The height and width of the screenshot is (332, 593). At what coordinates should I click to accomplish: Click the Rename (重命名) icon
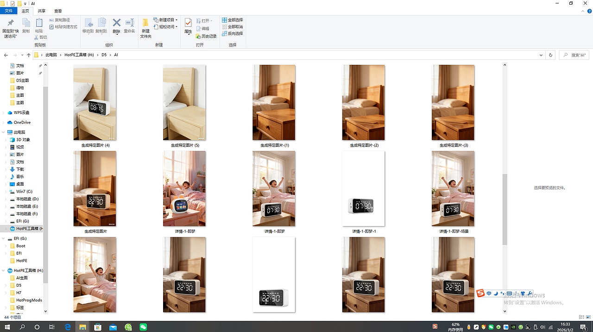coord(129,23)
